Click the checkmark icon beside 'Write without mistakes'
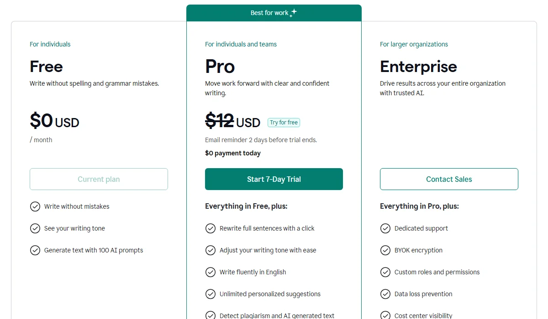 [x=35, y=206]
